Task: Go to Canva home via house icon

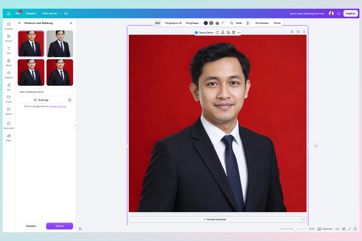Action: [8, 13]
